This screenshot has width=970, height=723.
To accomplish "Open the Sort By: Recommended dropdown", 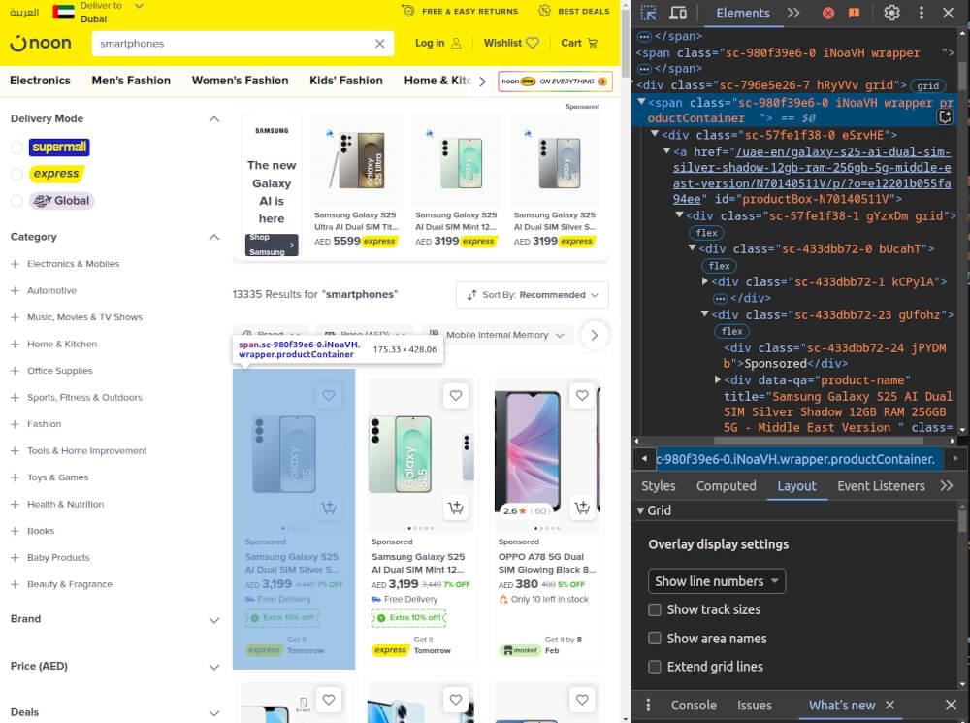I will click(x=532, y=295).
